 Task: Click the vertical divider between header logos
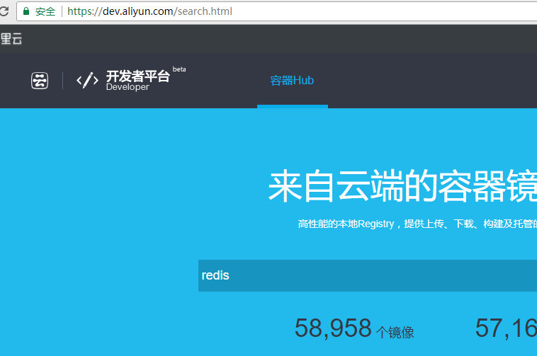point(63,81)
